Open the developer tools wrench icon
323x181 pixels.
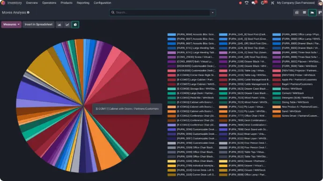272,3
